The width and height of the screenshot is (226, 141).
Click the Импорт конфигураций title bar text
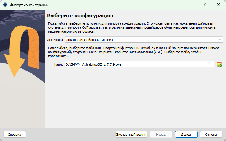coord(29,5)
